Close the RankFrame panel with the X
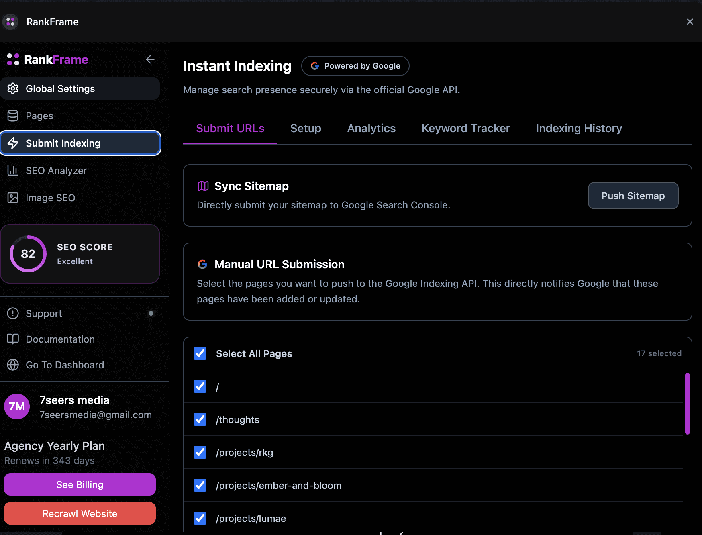This screenshot has height=535, width=702. (x=690, y=22)
